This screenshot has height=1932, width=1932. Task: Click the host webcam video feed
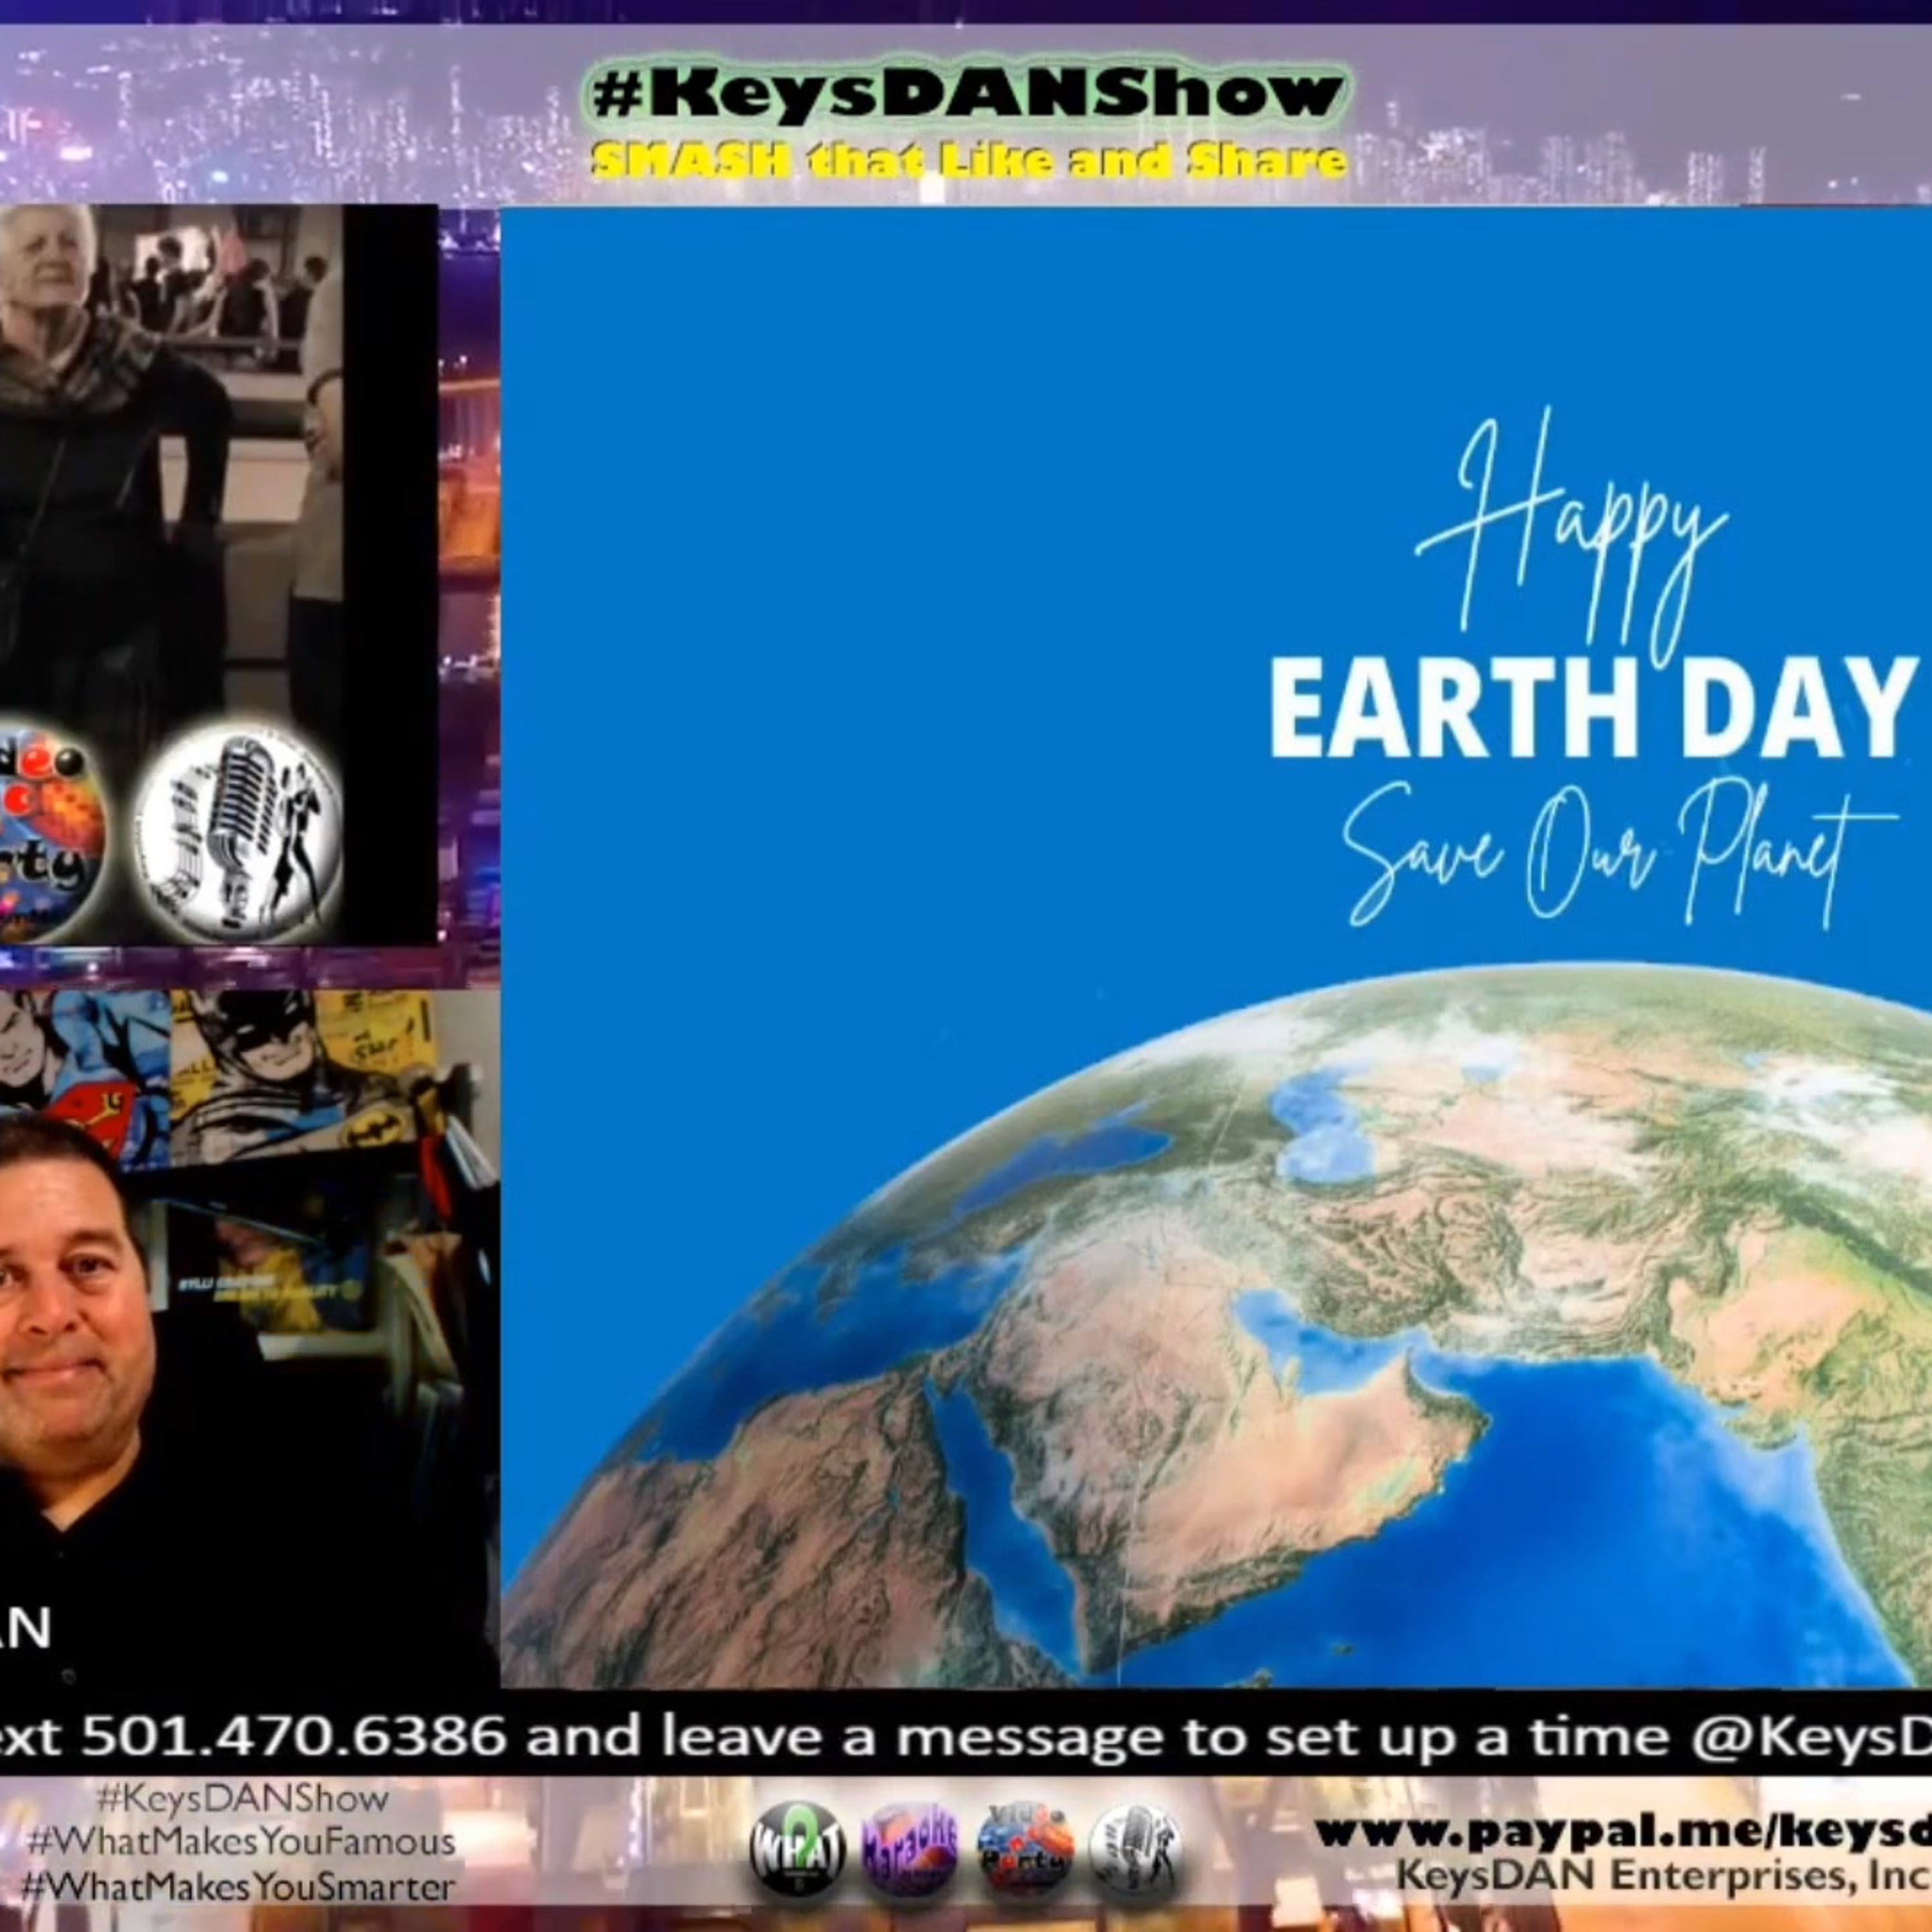pos(250,1340)
